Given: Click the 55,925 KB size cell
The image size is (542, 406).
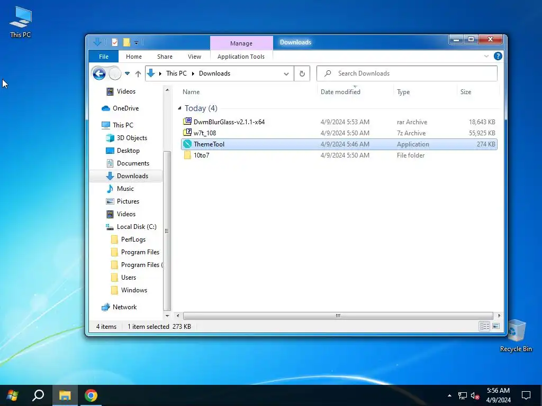Looking at the screenshot, I should point(482,133).
